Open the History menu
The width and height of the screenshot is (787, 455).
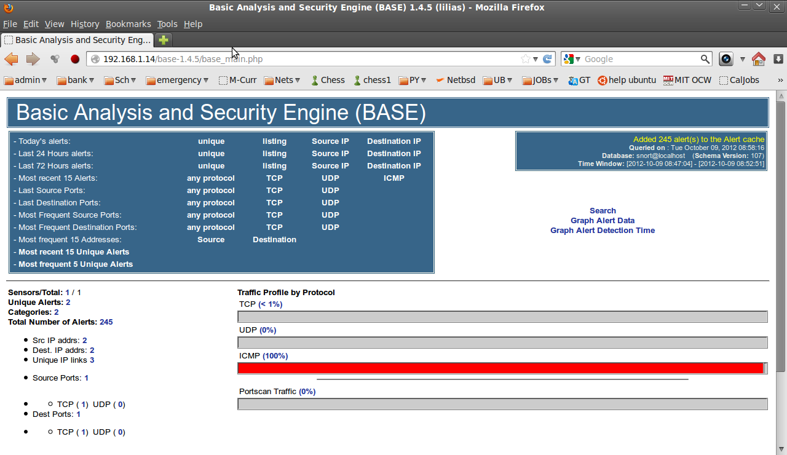tap(85, 24)
